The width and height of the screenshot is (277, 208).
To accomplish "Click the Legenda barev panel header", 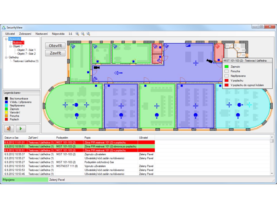I will [22, 93].
